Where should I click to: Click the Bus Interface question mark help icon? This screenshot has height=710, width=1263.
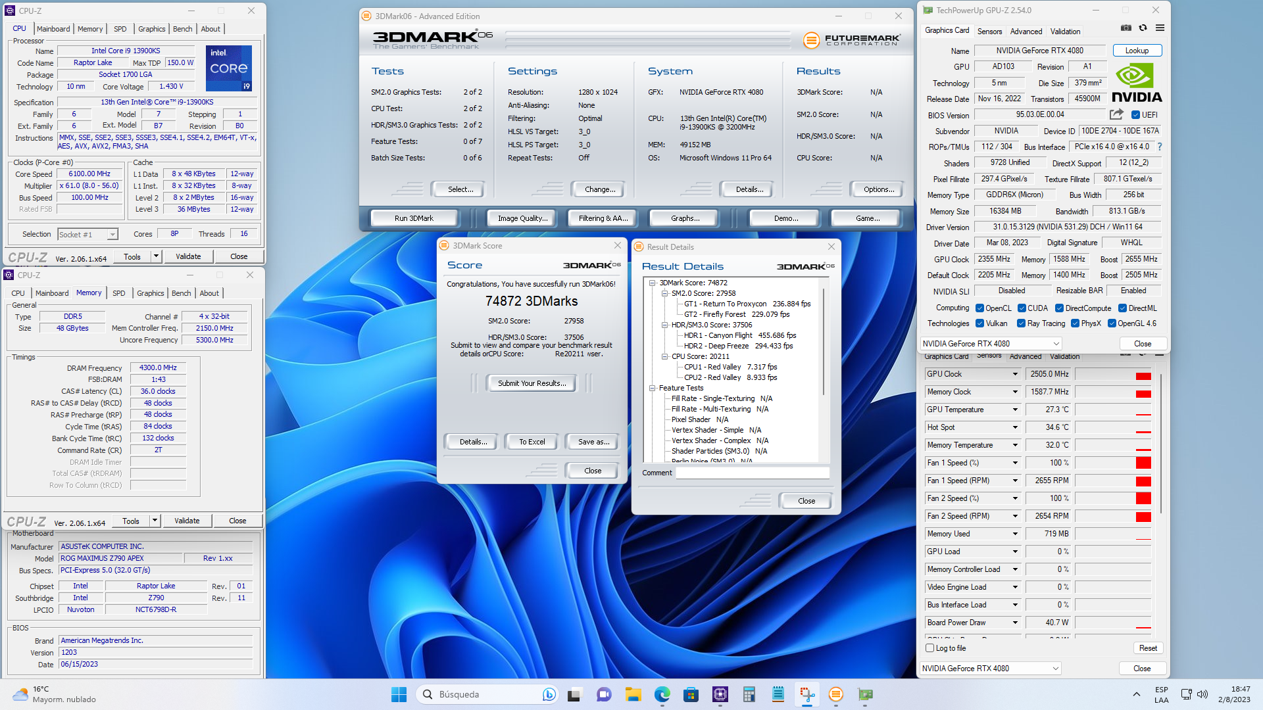pyautogui.click(x=1159, y=147)
